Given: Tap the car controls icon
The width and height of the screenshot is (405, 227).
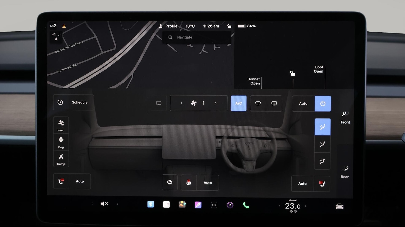Looking at the screenshot, I should [339, 206].
